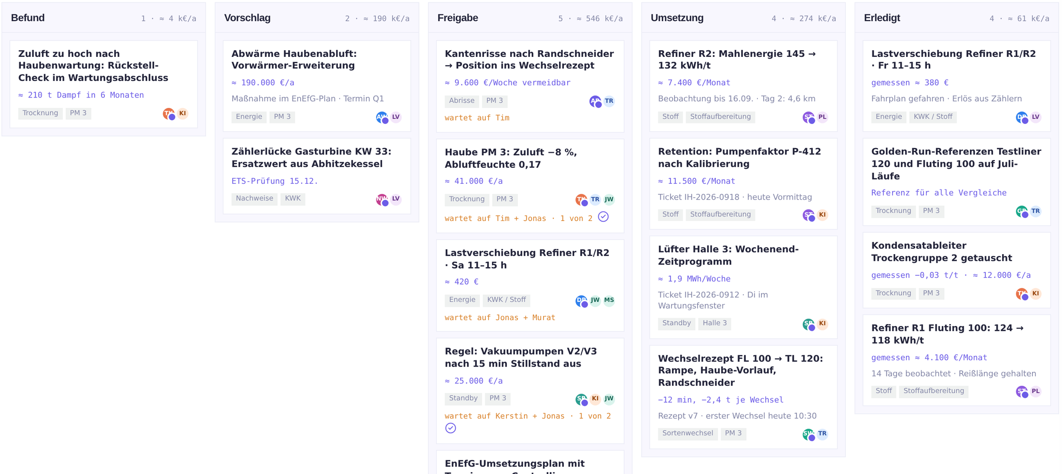Open partially visible EnEfG-Umsetzungsplan card
The height and width of the screenshot is (474, 1062).
[x=530, y=463]
